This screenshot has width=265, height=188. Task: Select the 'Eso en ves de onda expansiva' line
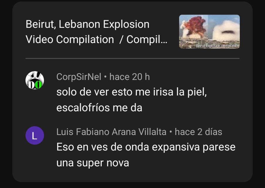[146, 147]
